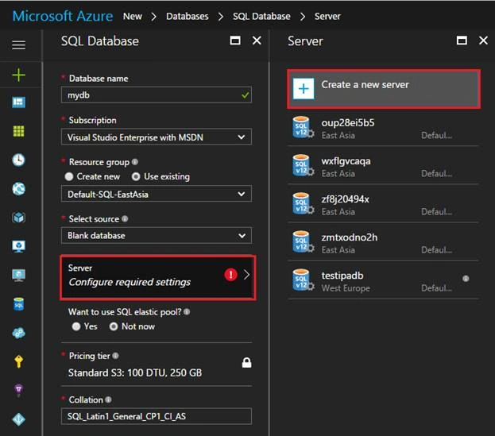
Task: Click SQL icon of oup28ei5b5 server
Action: click(x=303, y=127)
